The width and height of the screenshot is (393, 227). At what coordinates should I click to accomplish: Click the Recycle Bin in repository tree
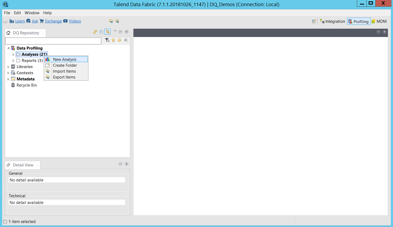[27, 85]
